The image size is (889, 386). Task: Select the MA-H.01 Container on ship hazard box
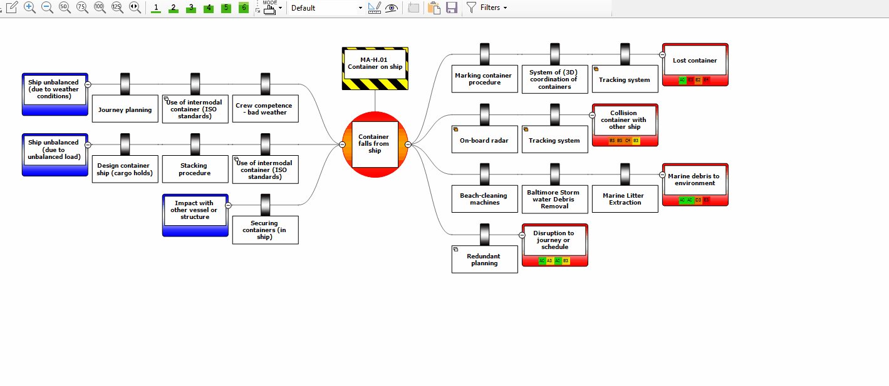click(x=375, y=64)
